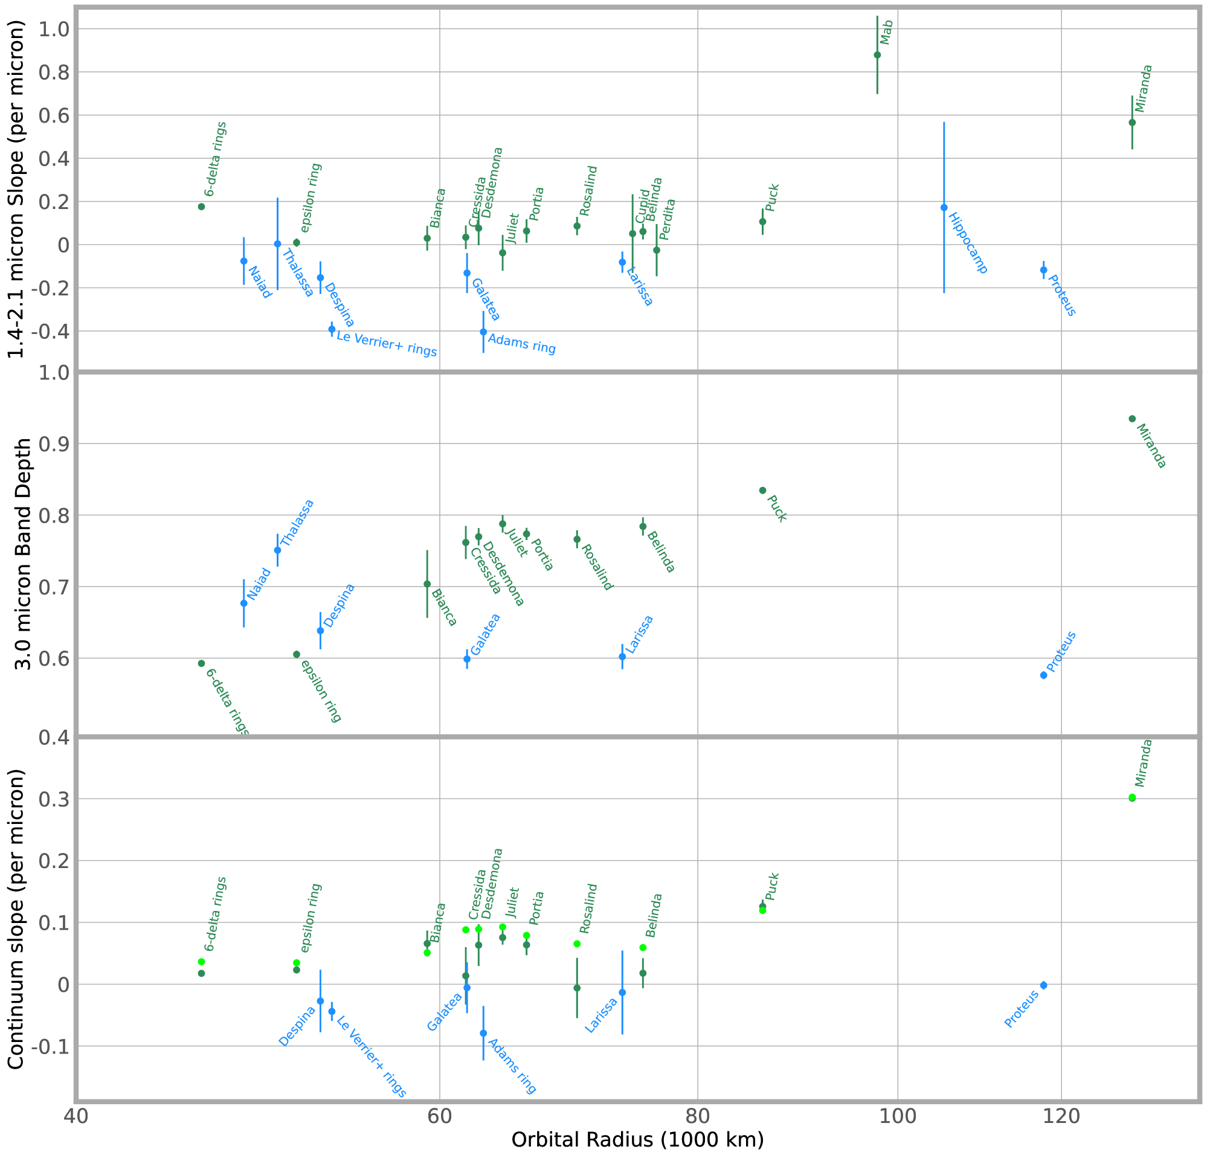Click the Proteus label in bottom panel
This screenshot has width=1207, height=1158.
1022,1009
